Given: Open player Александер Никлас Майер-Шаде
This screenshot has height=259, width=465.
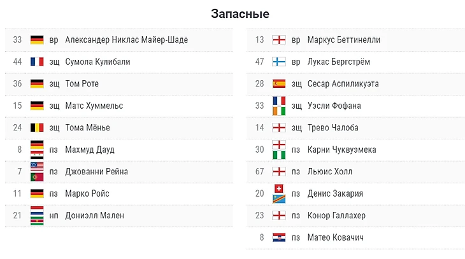Looking at the screenshot, I should point(126,40).
